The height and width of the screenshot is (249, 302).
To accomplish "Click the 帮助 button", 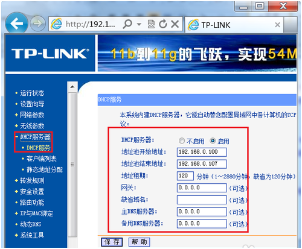I will 140,242.
